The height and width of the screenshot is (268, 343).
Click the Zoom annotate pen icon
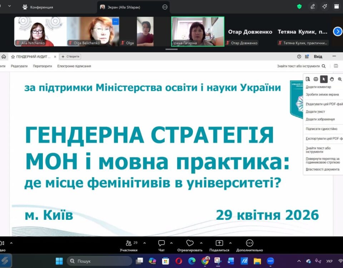[313, 6]
